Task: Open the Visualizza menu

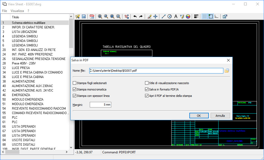Action: coord(17,11)
